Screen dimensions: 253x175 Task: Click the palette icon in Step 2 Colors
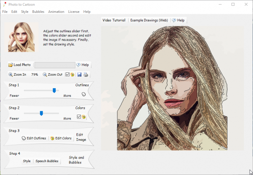point(84,117)
